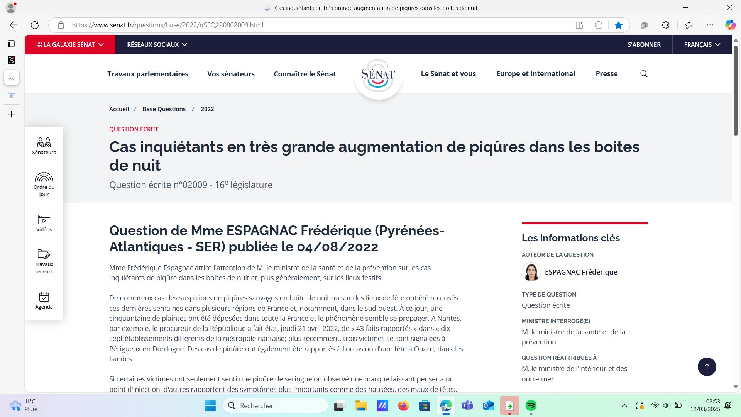The height and width of the screenshot is (417, 741).
Task: Open the Sénateurs sidebar icon
Action: click(44, 146)
